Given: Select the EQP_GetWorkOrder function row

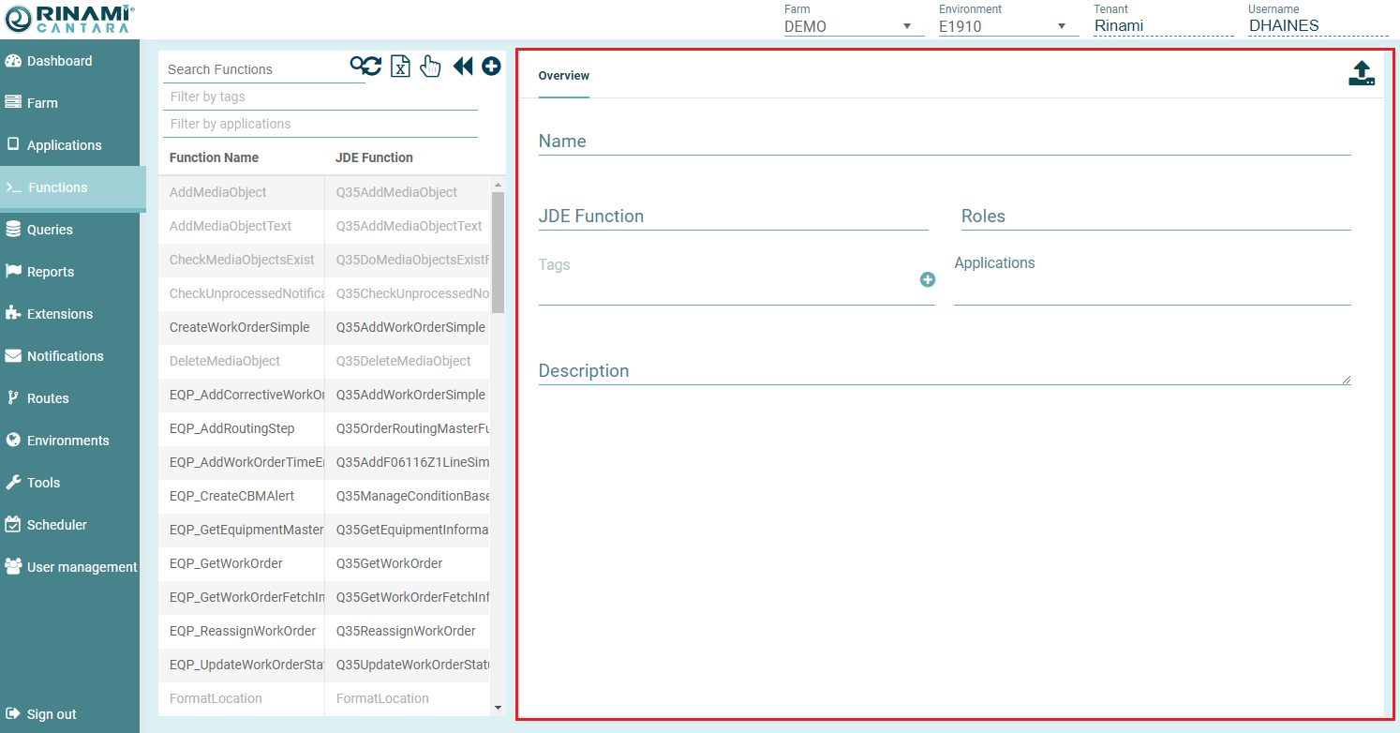Looking at the screenshot, I should [226, 563].
